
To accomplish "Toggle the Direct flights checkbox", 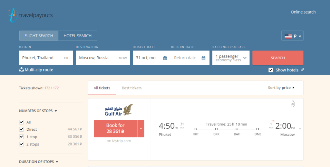I will [22, 129].
